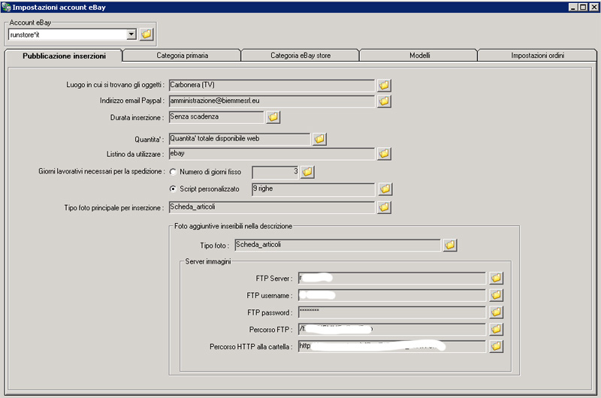
Task: Click Percorso HTTP alla cartella input field
Action: pyautogui.click(x=391, y=346)
